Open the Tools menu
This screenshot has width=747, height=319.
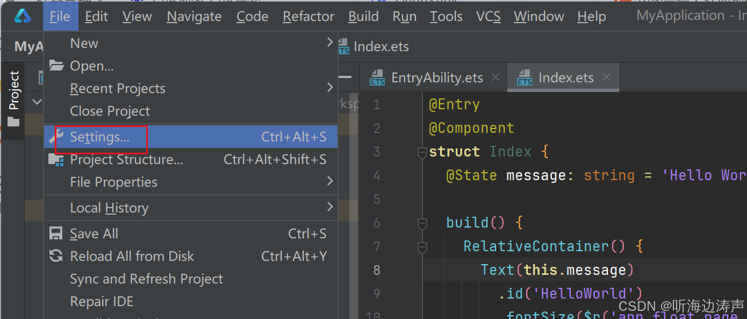tap(446, 17)
